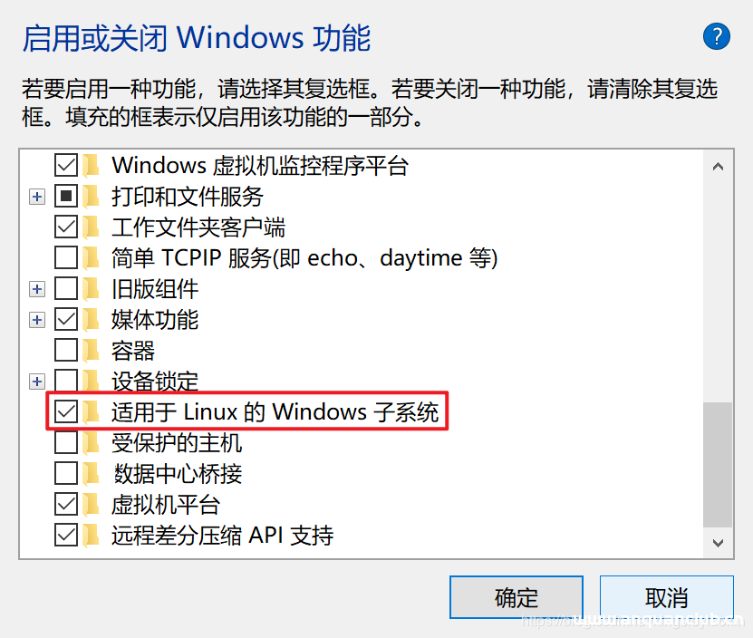Screen dimensions: 753x638
Task: Toggle the 打印和文件服务 checkbox
Action: [x=65, y=196]
